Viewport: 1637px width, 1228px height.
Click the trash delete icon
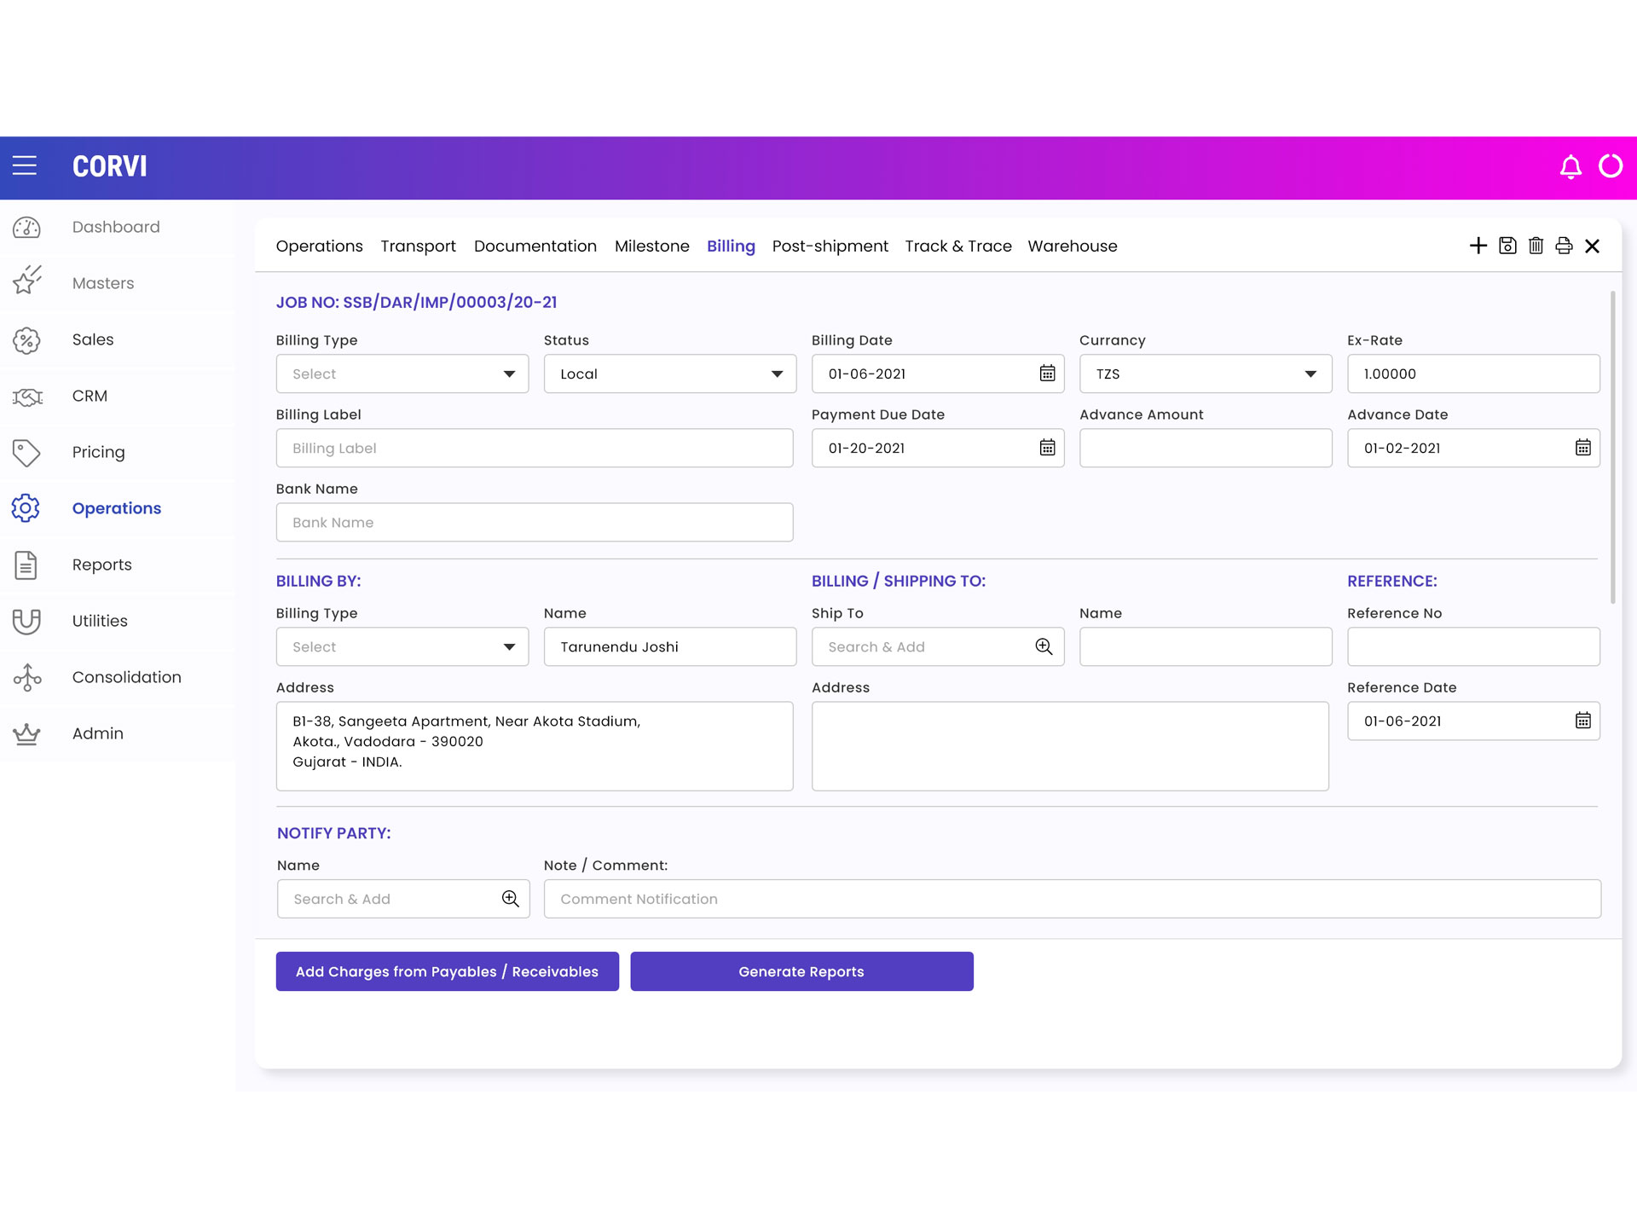click(x=1536, y=246)
